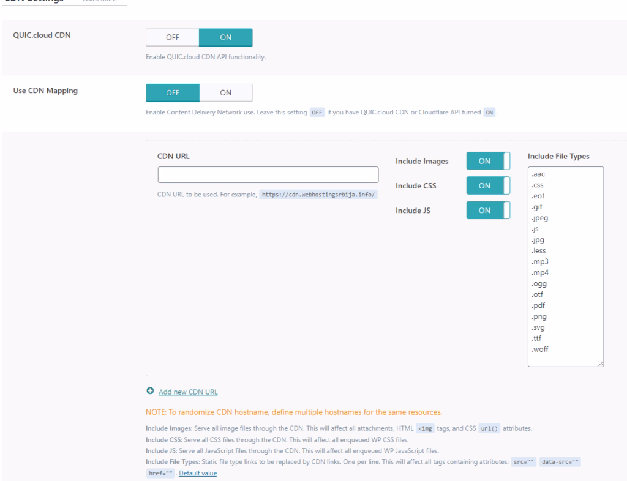Click the Default value link

click(198, 473)
